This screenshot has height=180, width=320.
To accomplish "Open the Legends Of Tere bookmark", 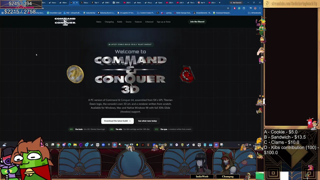I will (126, 13).
